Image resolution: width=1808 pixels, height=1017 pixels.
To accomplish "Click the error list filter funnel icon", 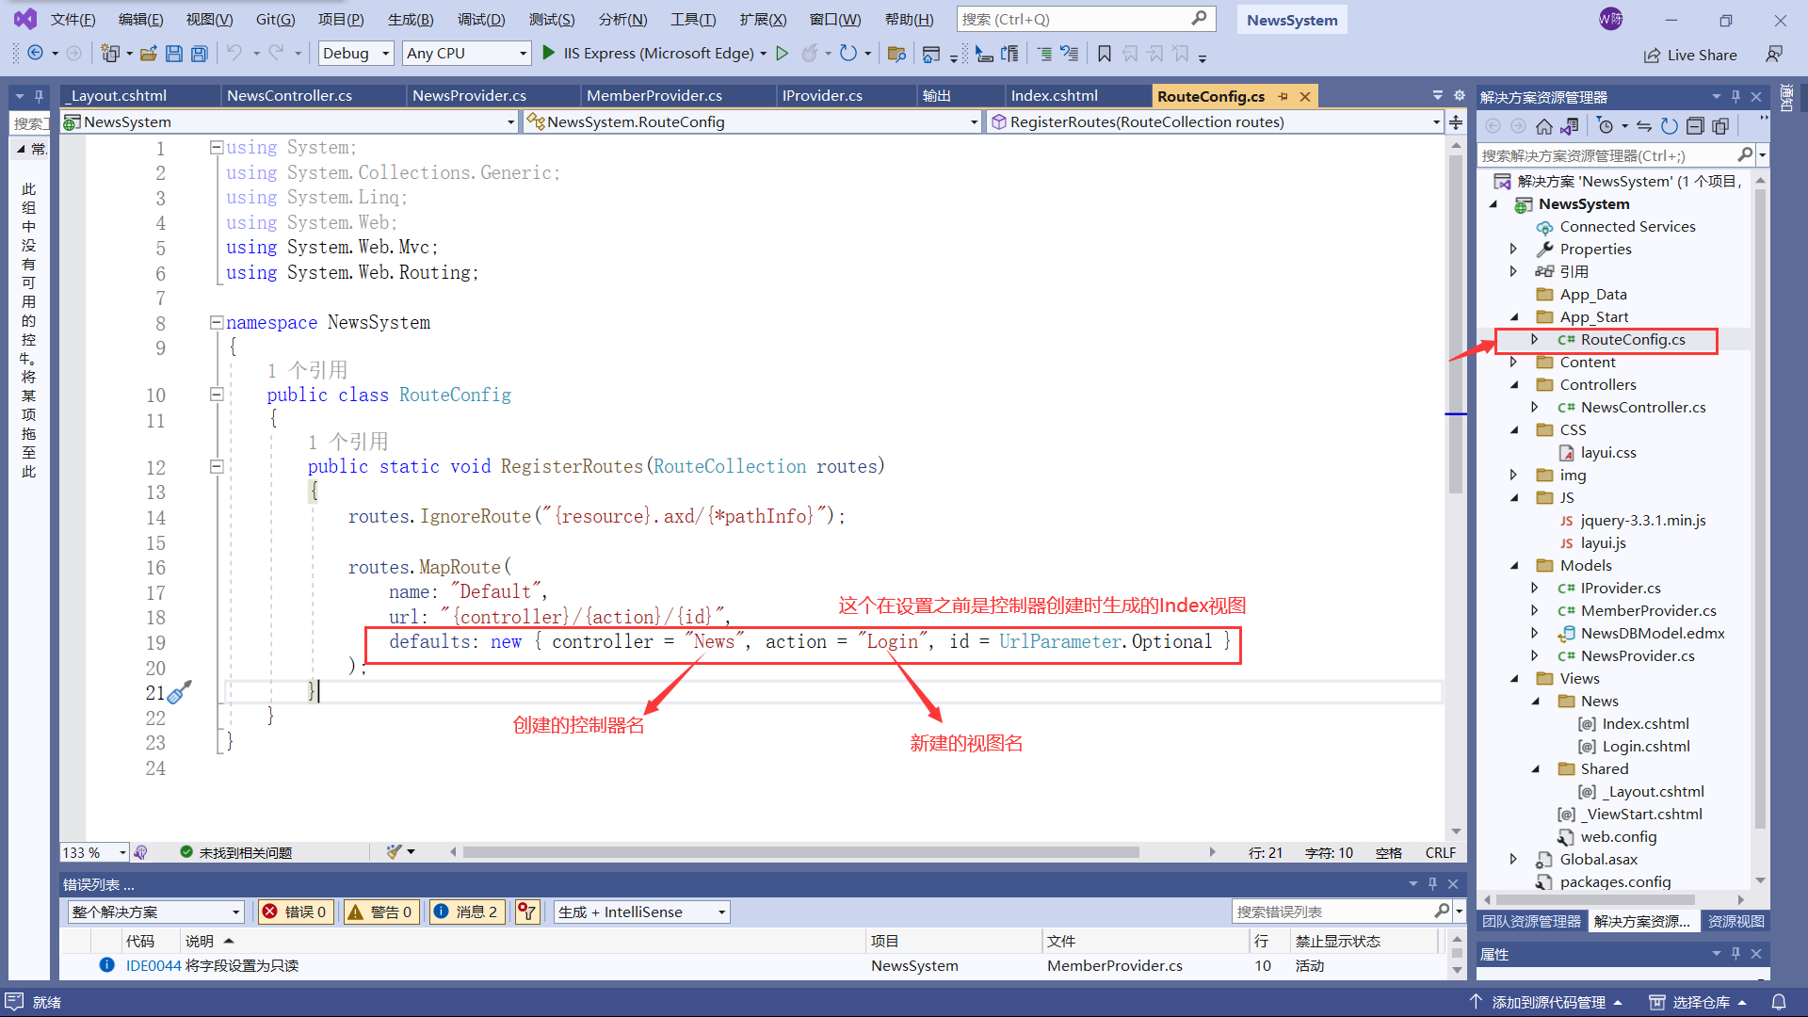I will click(x=527, y=912).
